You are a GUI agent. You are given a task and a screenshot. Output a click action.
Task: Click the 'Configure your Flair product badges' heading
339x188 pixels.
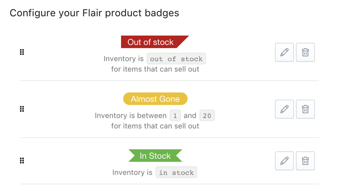click(94, 13)
